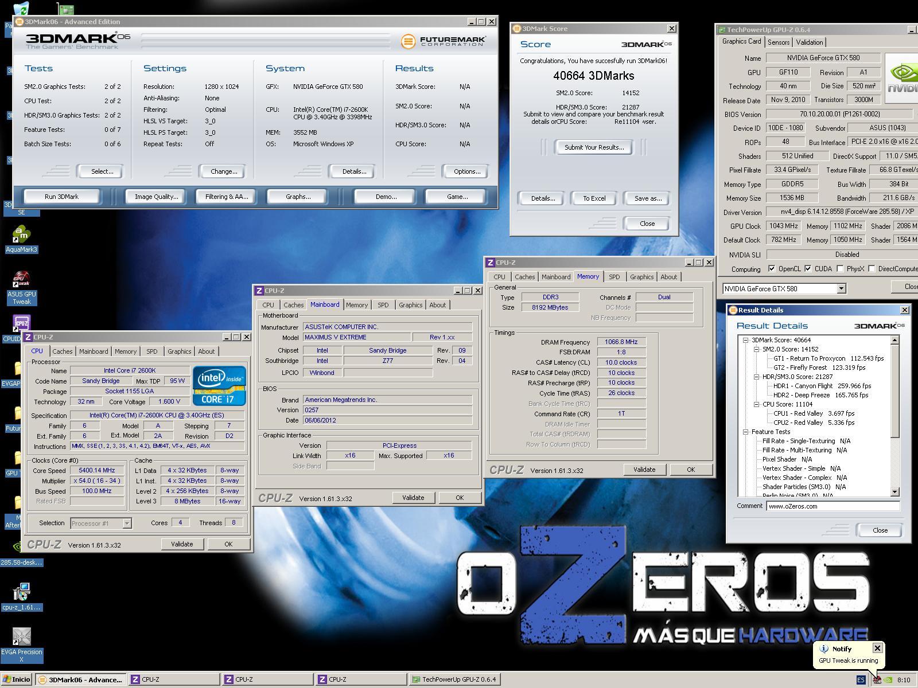Image resolution: width=918 pixels, height=688 pixels.
Task: Switch to Validation tab in GPU-Z
Action: (x=810, y=42)
